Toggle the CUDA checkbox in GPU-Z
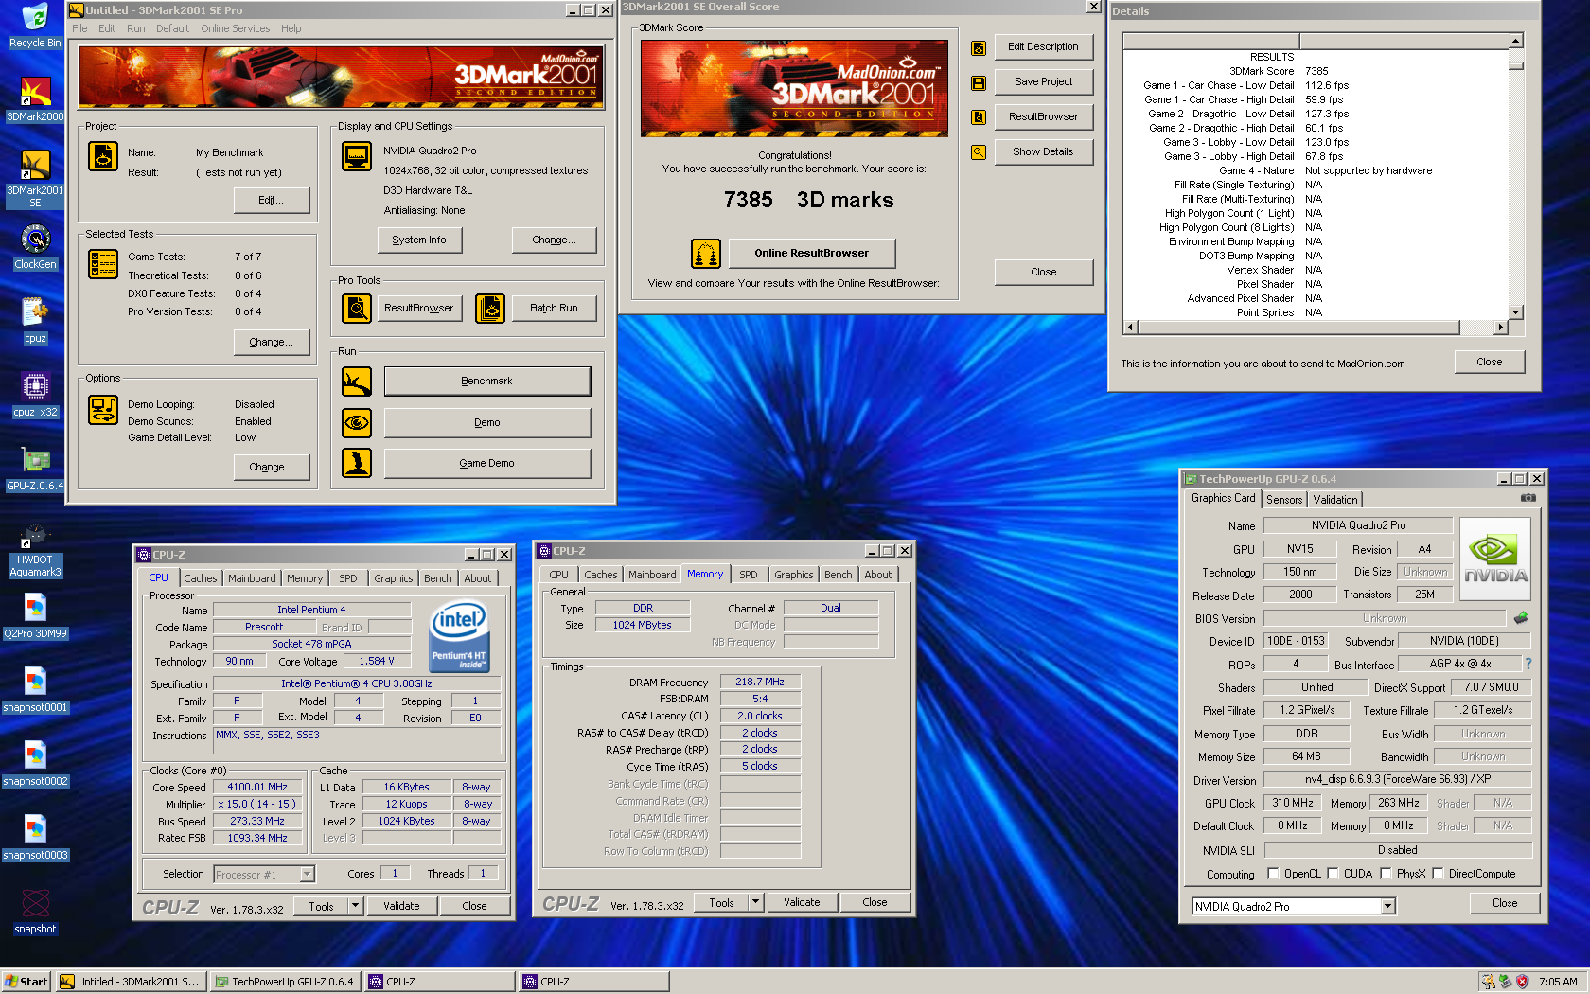 [x=1334, y=874]
